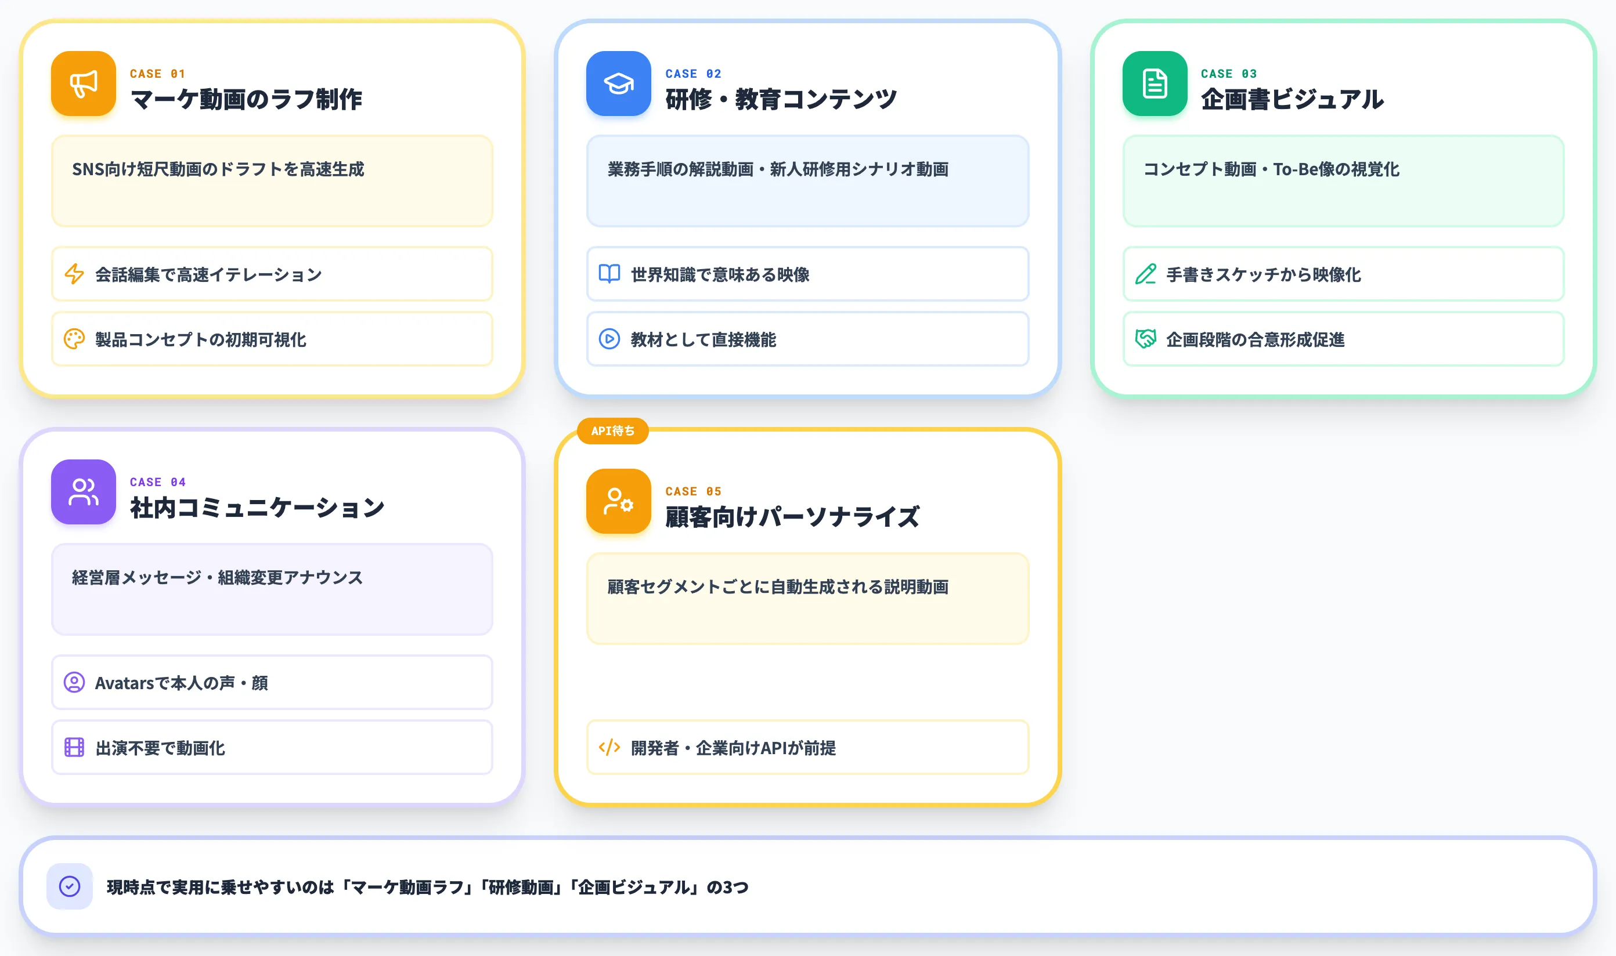Select the 企画段階の合意形成促進 row
Screen dimensions: 1616x956
pyautogui.click(x=1343, y=339)
